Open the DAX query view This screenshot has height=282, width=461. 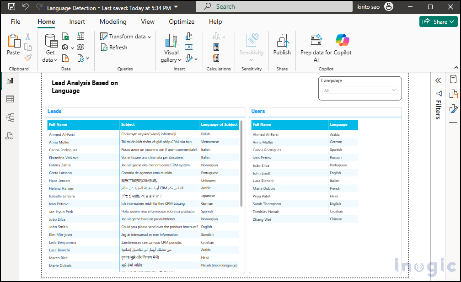point(10,136)
